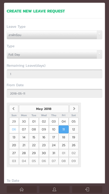
Task: Choose May 23 in the calendar
Action: [44, 145]
